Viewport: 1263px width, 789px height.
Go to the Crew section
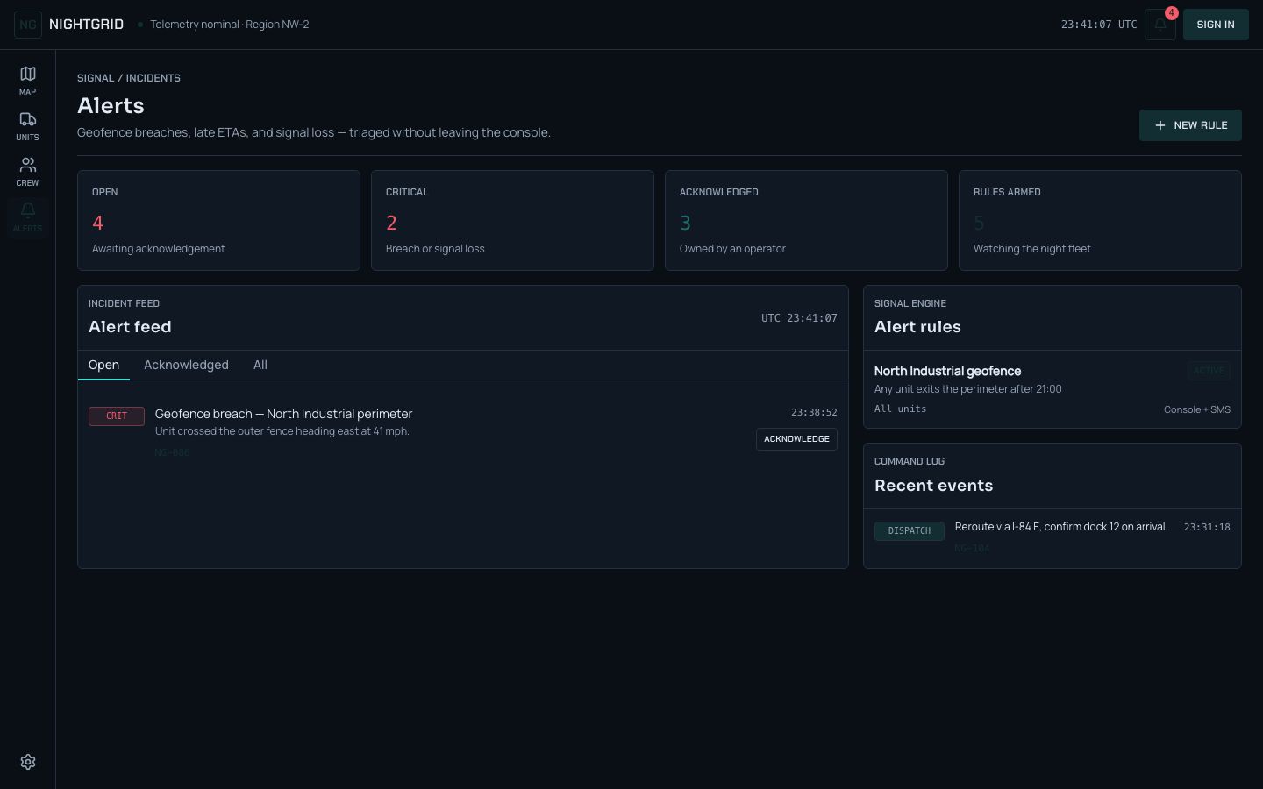click(x=27, y=172)
